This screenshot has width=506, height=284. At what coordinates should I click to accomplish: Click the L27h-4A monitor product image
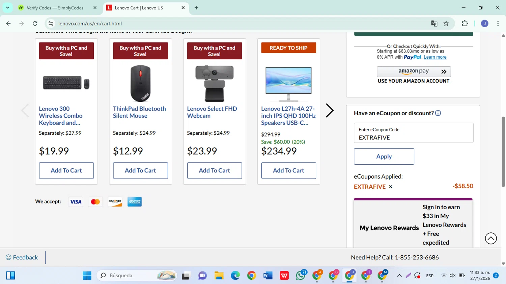pyautogui.click(x=288, y=84)
